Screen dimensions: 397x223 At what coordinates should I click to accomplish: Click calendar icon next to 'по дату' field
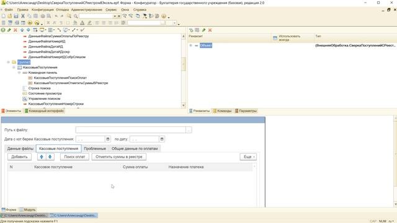click(x=162, y=139)
